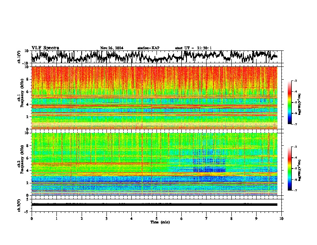
Task: Click time axis tick label "0"
Action: (x=32, y=219)
